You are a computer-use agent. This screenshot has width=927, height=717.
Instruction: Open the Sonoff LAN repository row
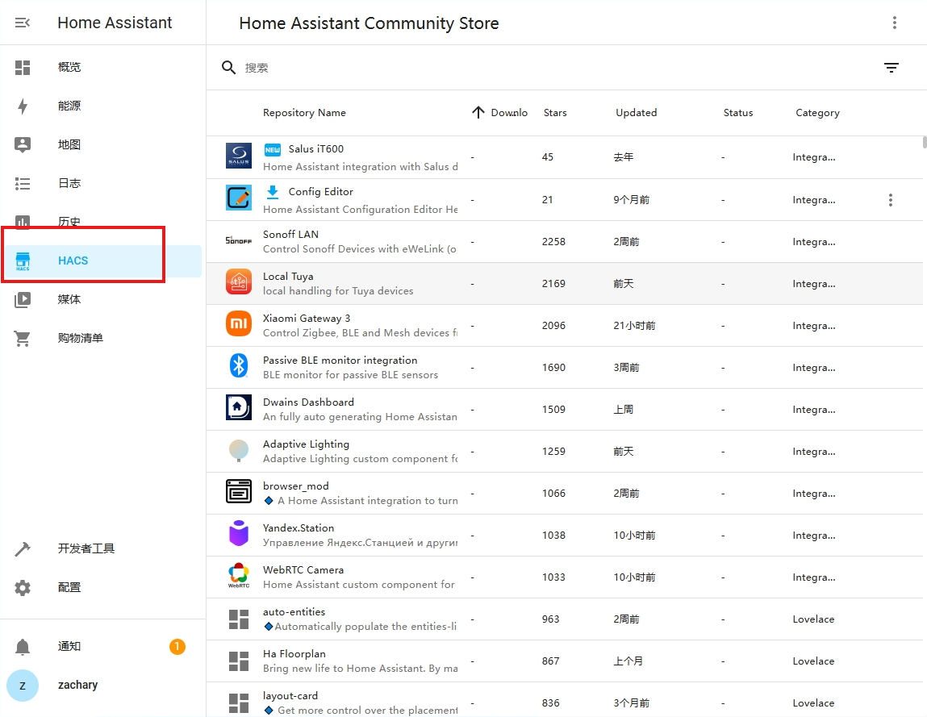[x=565, y=242]
